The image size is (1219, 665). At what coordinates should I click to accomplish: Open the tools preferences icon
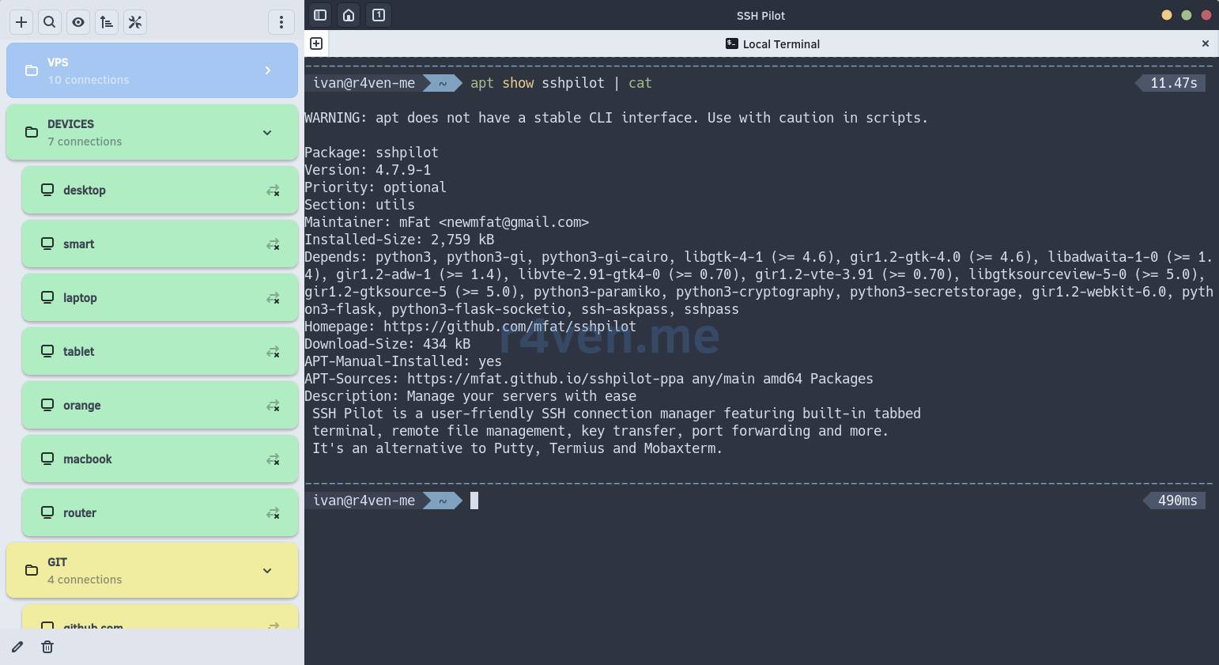135,22
